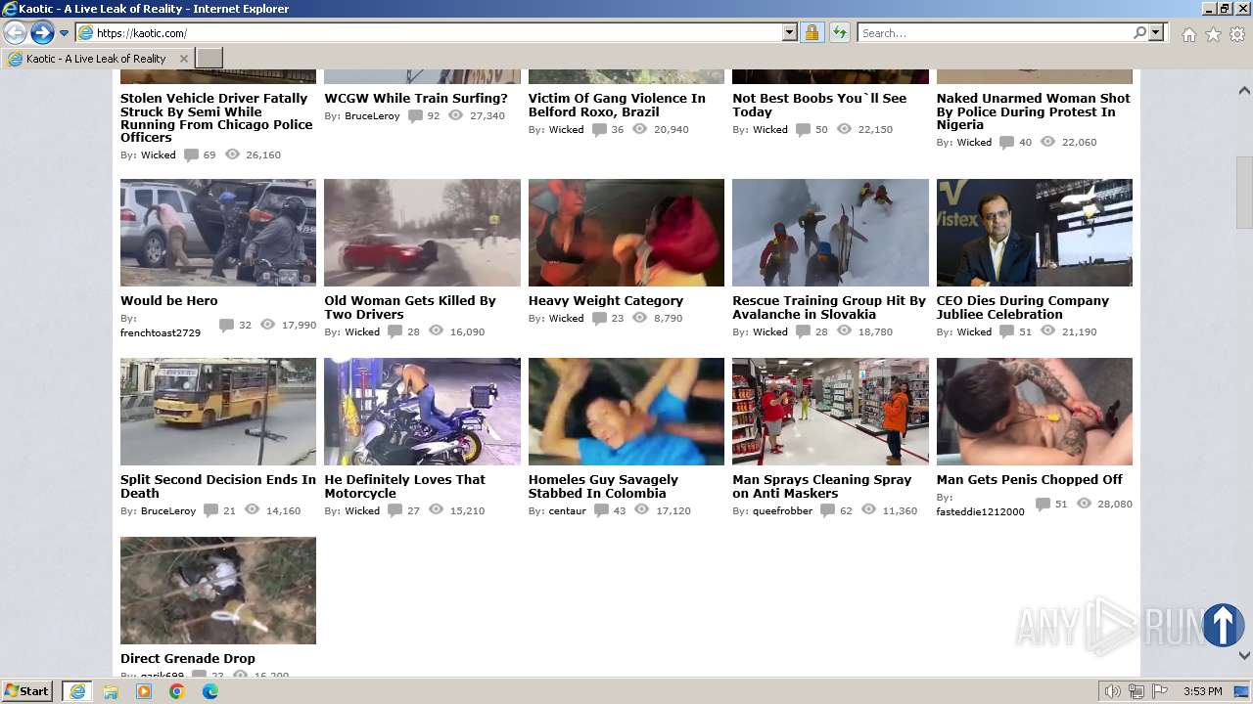Click the magnifier search icon
Screen dimensions: 1253x704
1139,33
